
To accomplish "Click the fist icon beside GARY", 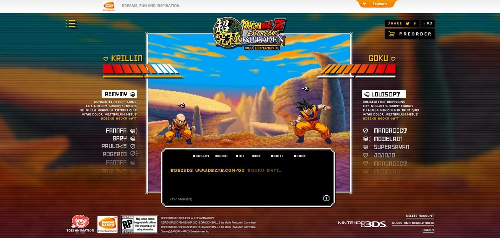I will (133, 139).
